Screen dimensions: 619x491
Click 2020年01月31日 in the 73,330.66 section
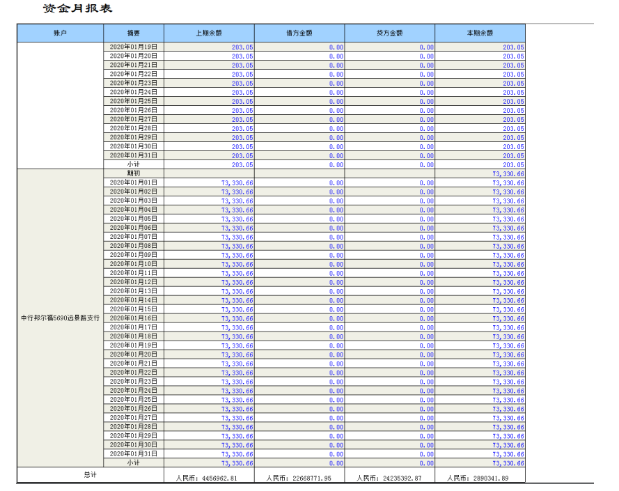pos(134,454)
